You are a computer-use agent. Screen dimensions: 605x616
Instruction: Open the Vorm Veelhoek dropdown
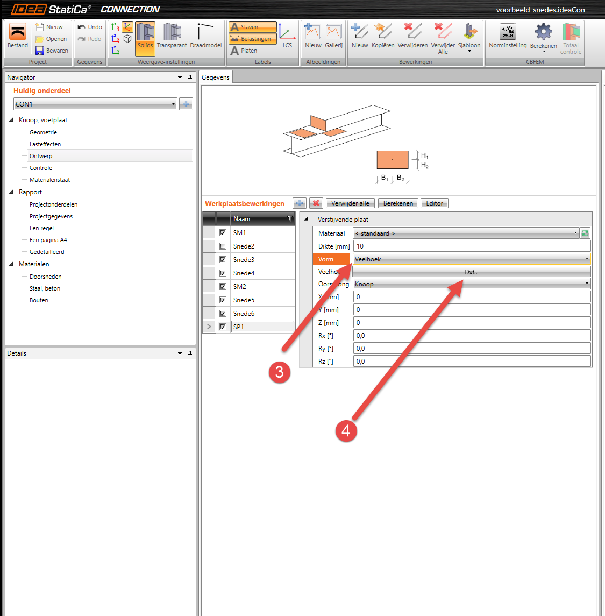click(472, 259)
